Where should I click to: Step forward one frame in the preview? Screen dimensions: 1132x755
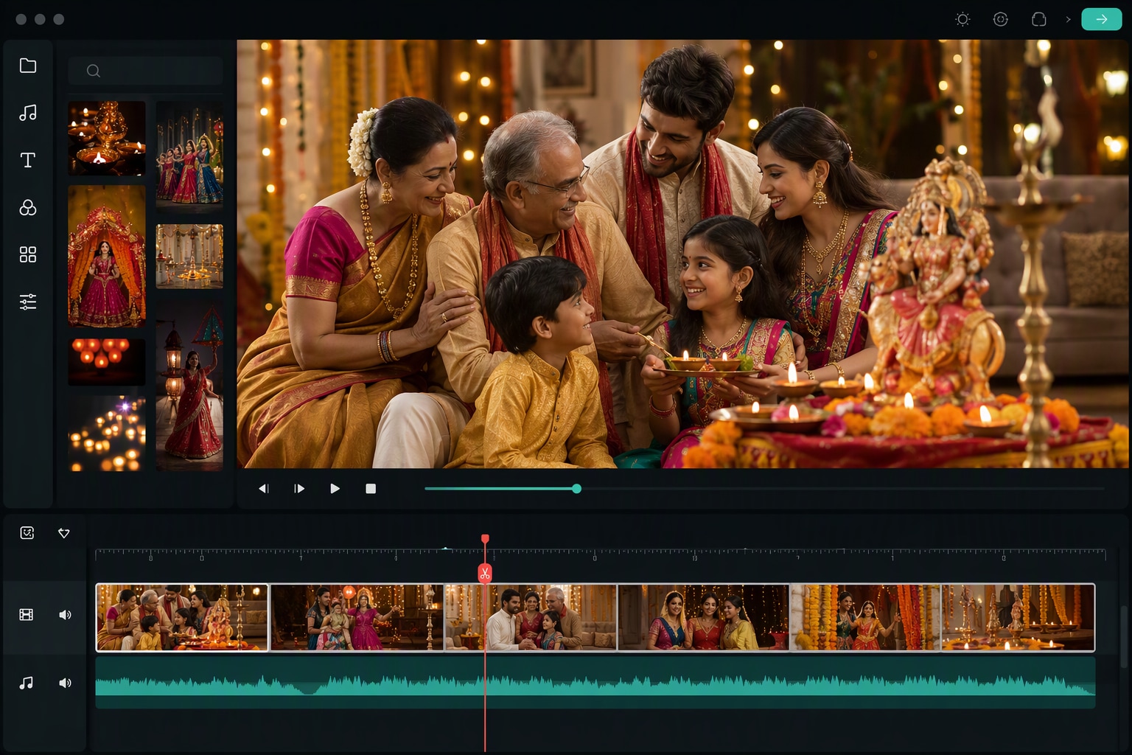[x=299, y=489]
